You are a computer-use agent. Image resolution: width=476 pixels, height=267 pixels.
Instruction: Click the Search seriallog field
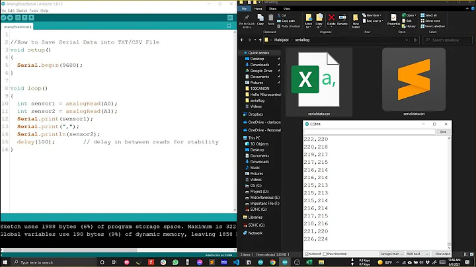coord(448,40)
